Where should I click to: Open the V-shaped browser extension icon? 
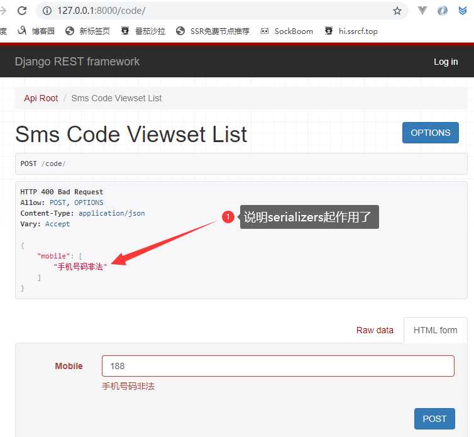coord(422,11)
